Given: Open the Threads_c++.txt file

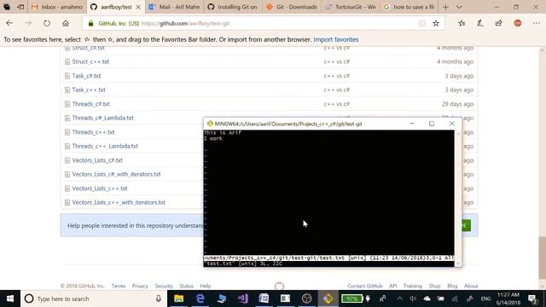Looking at the screenshot, I should point(93,132).
